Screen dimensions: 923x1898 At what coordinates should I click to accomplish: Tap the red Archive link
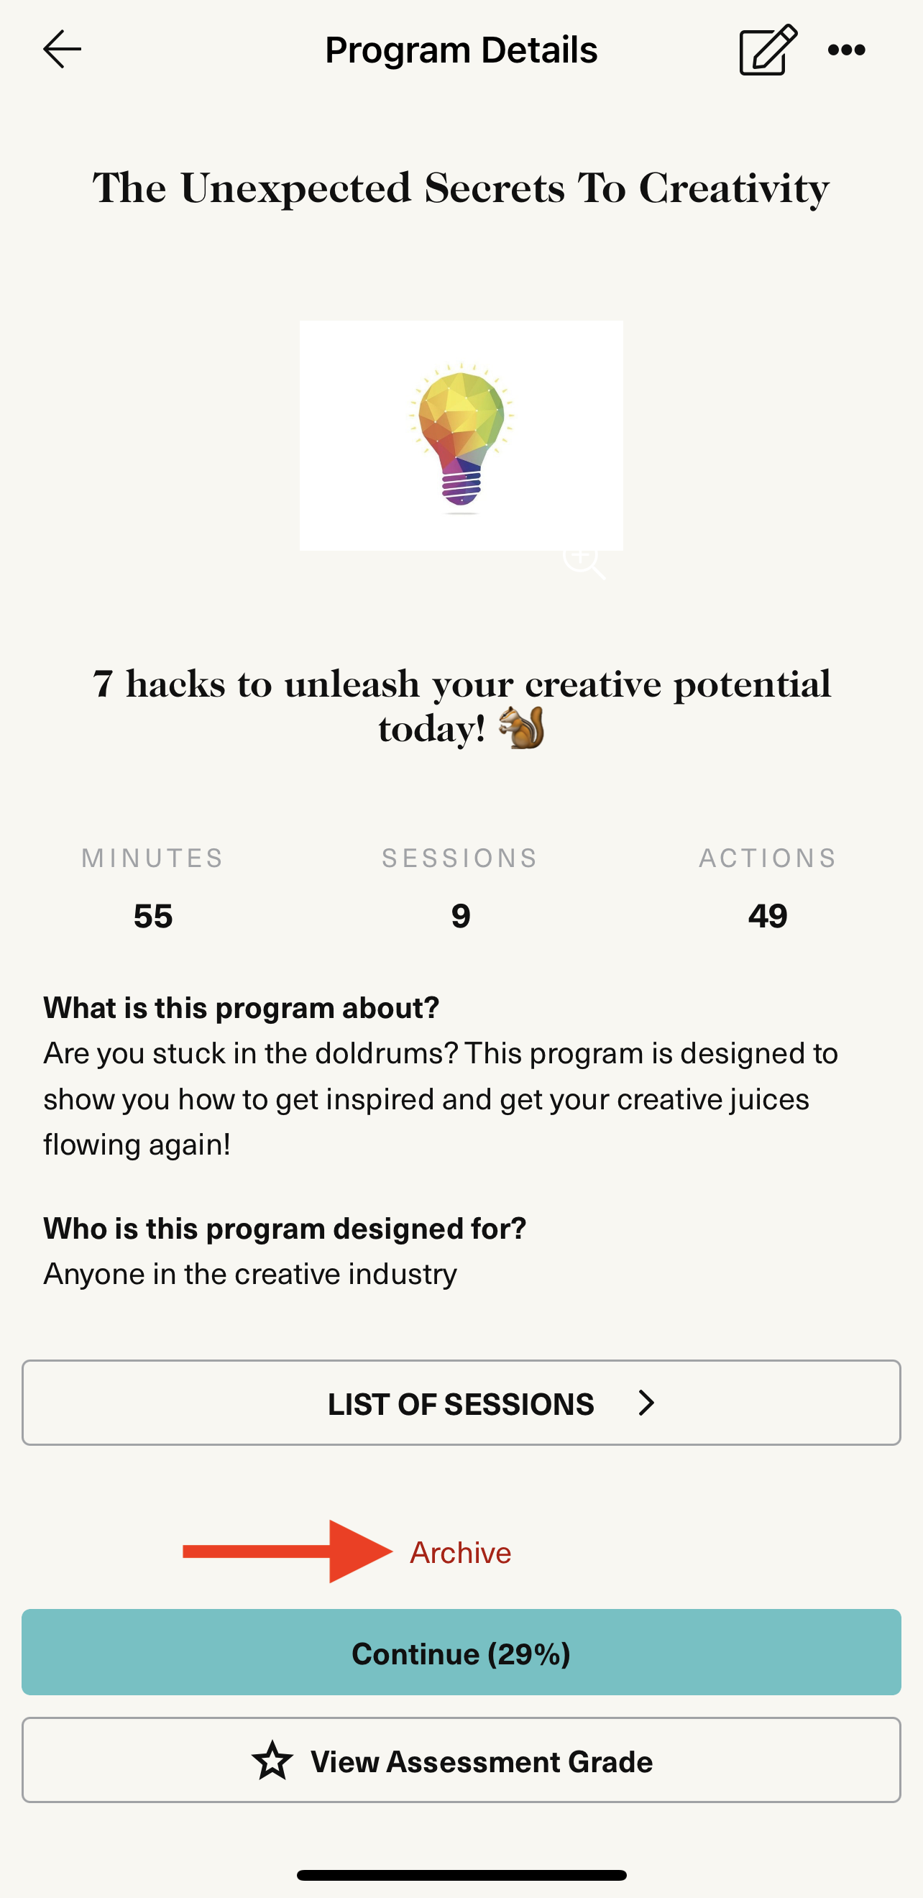coord(460,1552)
